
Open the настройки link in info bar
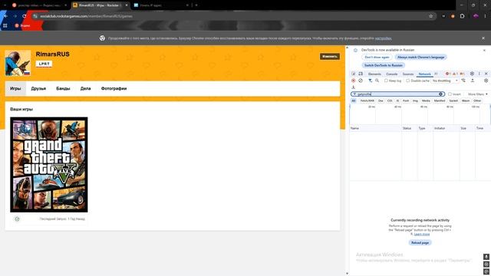(384, 38)
